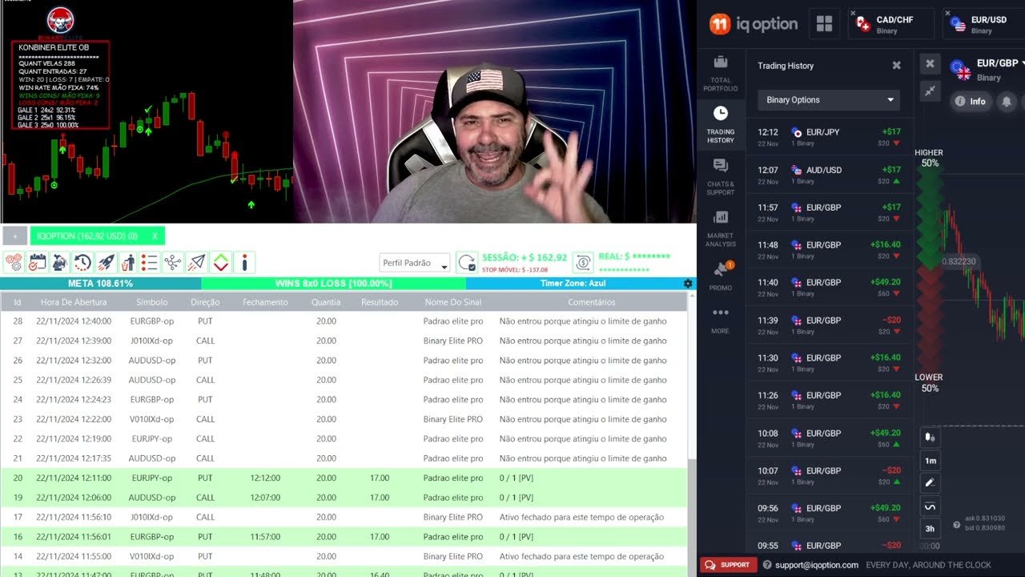1025x577 pixels.
Task: Close the CAD/CHF tab with its x
Action: click(x=853, y=13)
